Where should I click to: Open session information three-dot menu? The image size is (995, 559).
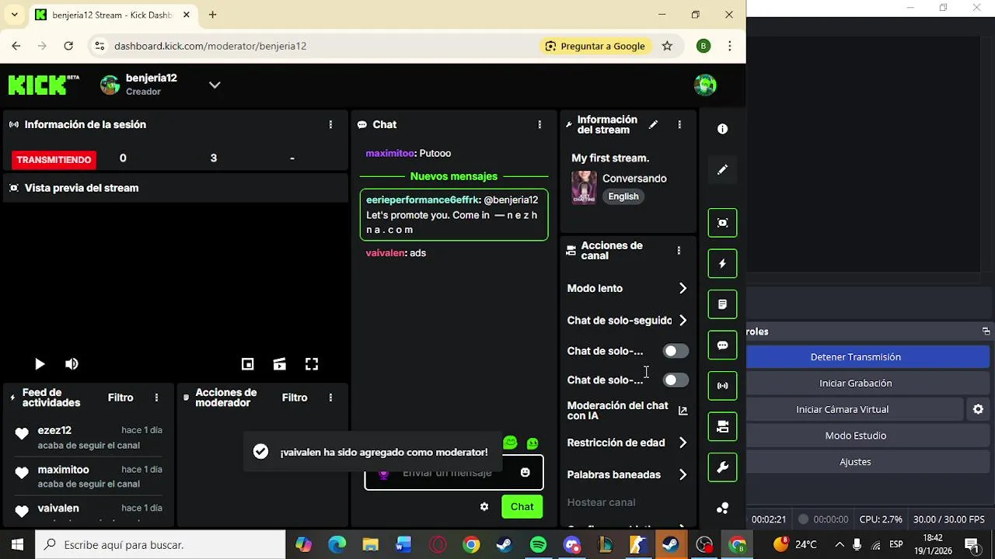pos(330,124)
